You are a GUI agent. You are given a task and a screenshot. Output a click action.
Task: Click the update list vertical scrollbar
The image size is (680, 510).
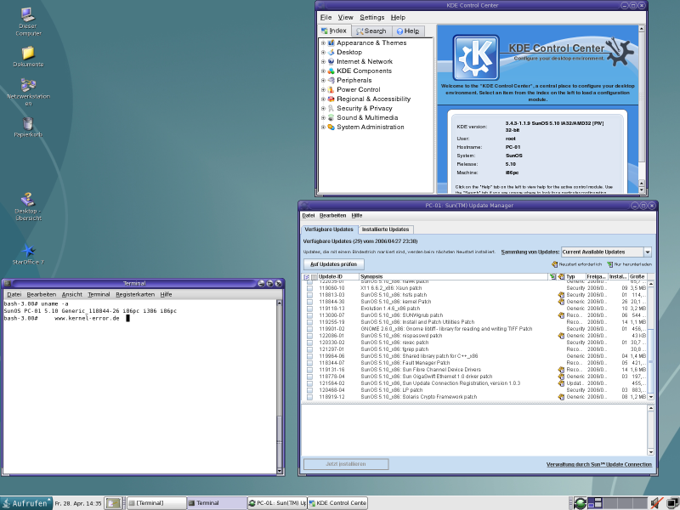(x=650, y=341)
